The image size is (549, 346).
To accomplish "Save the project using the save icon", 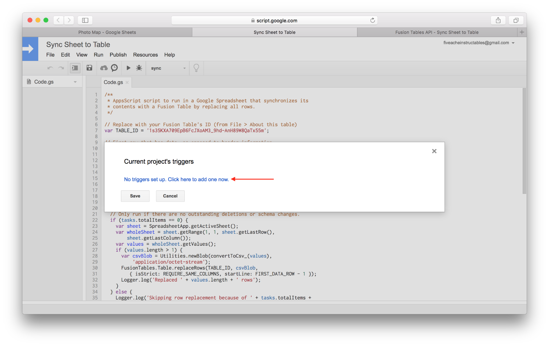I will point(89,68).
